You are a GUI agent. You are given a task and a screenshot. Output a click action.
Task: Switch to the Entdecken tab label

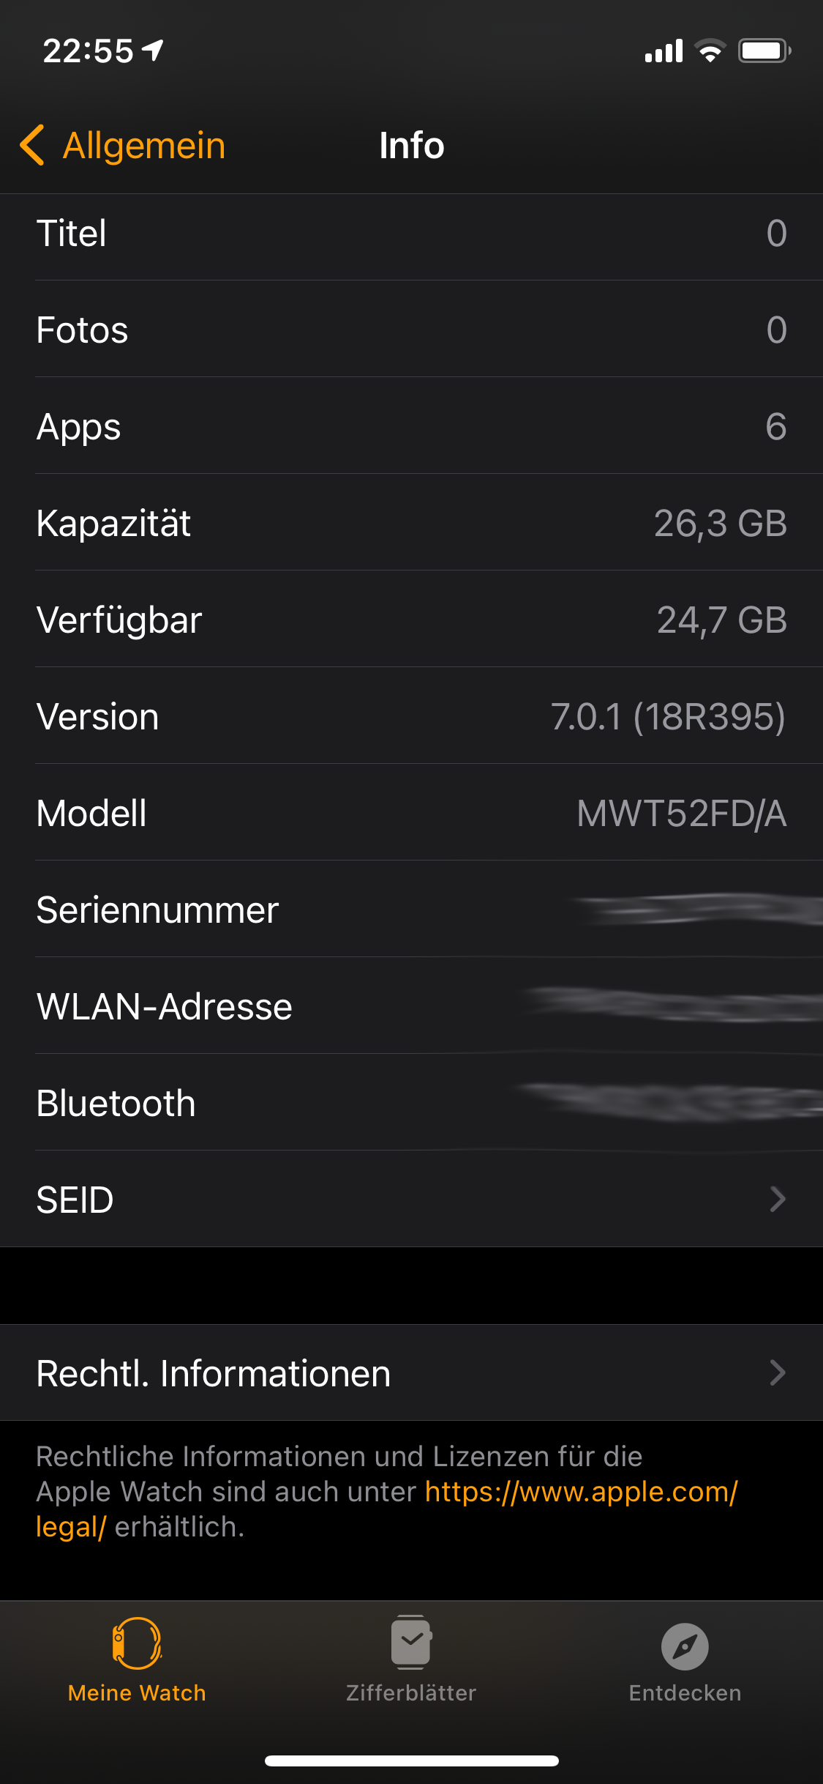[685, 1693]
